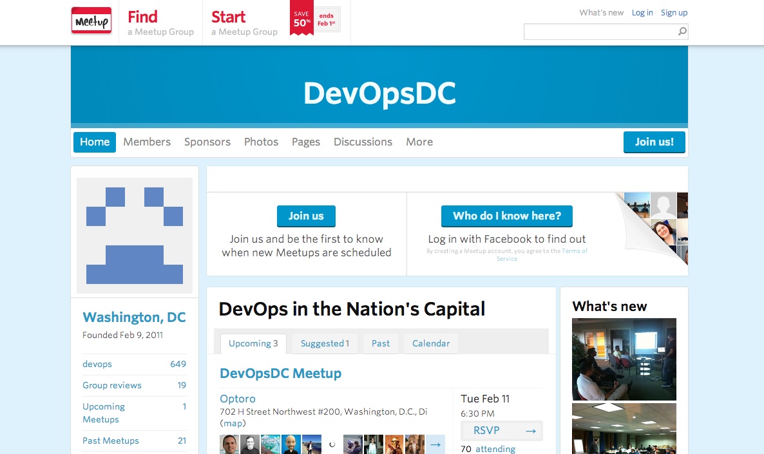This screenshot has width=764, height=454.
Task: Open the Discussions tab
Action: point(363,142)
